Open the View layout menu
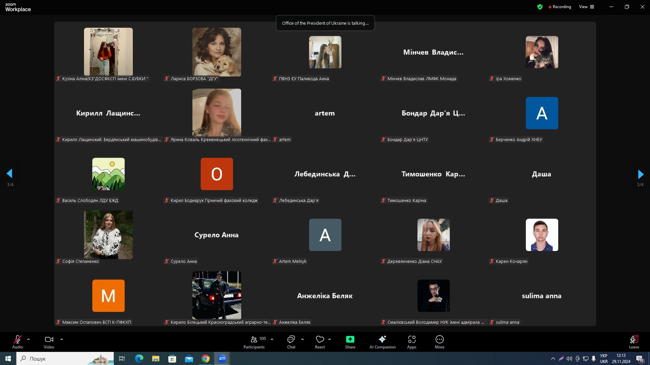The height and width of the screenshot is (365, 650). pyautogui.click(x=586, y=7)
